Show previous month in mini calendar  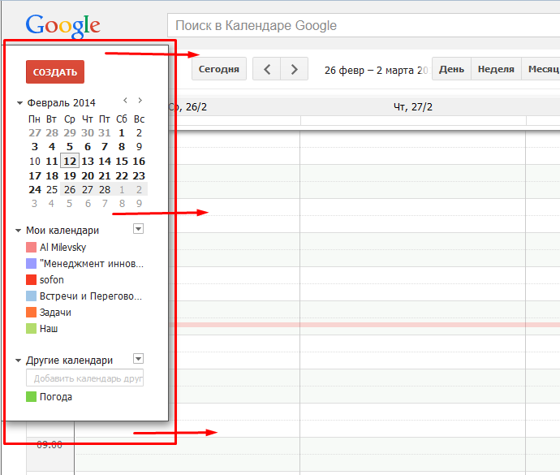pyautogui.click(x=125, y=101)
